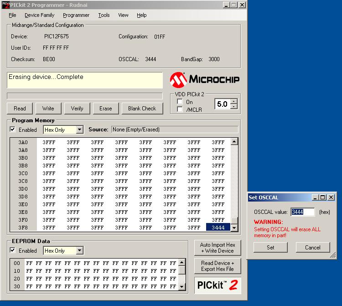
Task: Click EEPROM row address 00
Action: (17, 263)
